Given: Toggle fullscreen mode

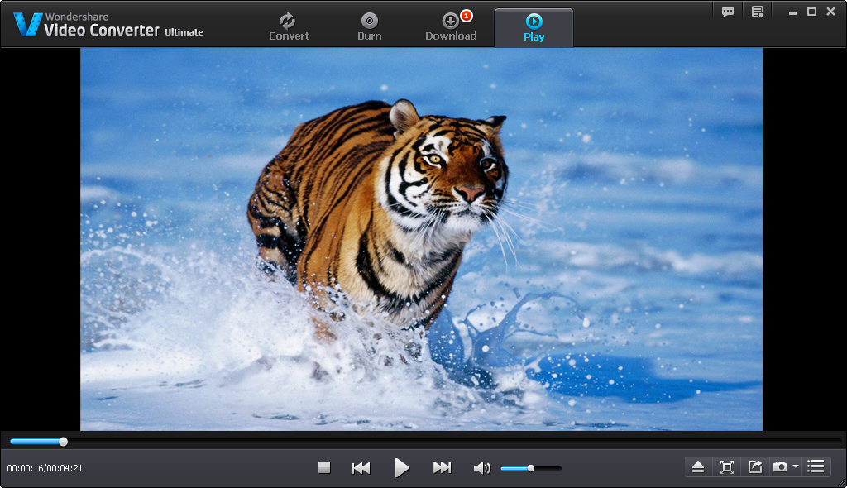Looking at the screenshot, I should pos(727,467).
